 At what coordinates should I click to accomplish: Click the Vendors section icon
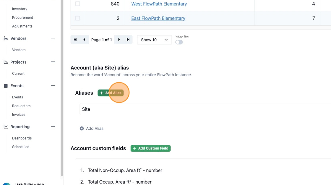(6, 38)
